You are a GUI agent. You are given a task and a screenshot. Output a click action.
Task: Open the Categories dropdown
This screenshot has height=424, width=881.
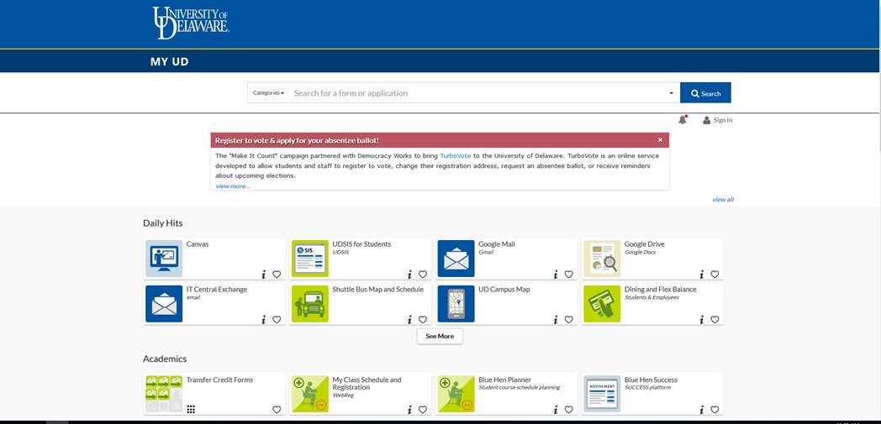click(x=268, y=93)
